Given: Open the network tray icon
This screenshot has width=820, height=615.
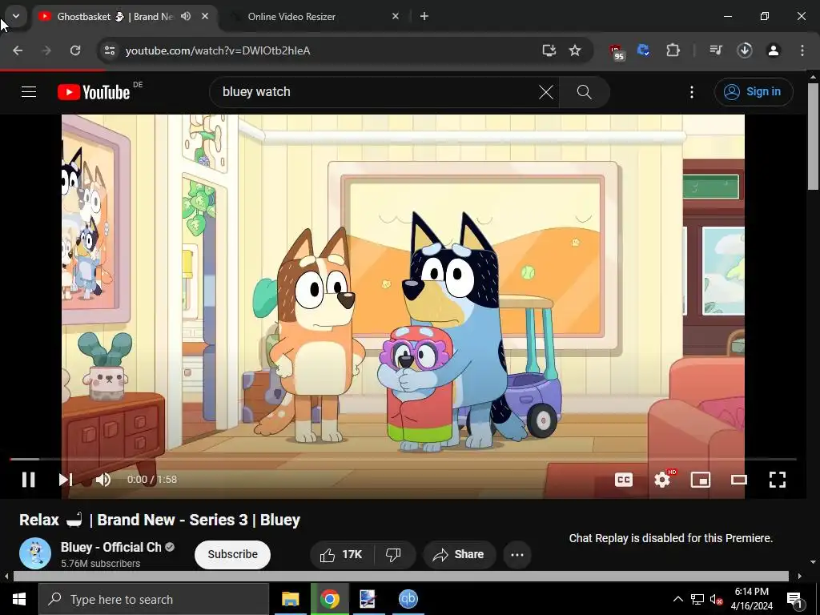Looking at the screenshot, I should click(697, 599).
